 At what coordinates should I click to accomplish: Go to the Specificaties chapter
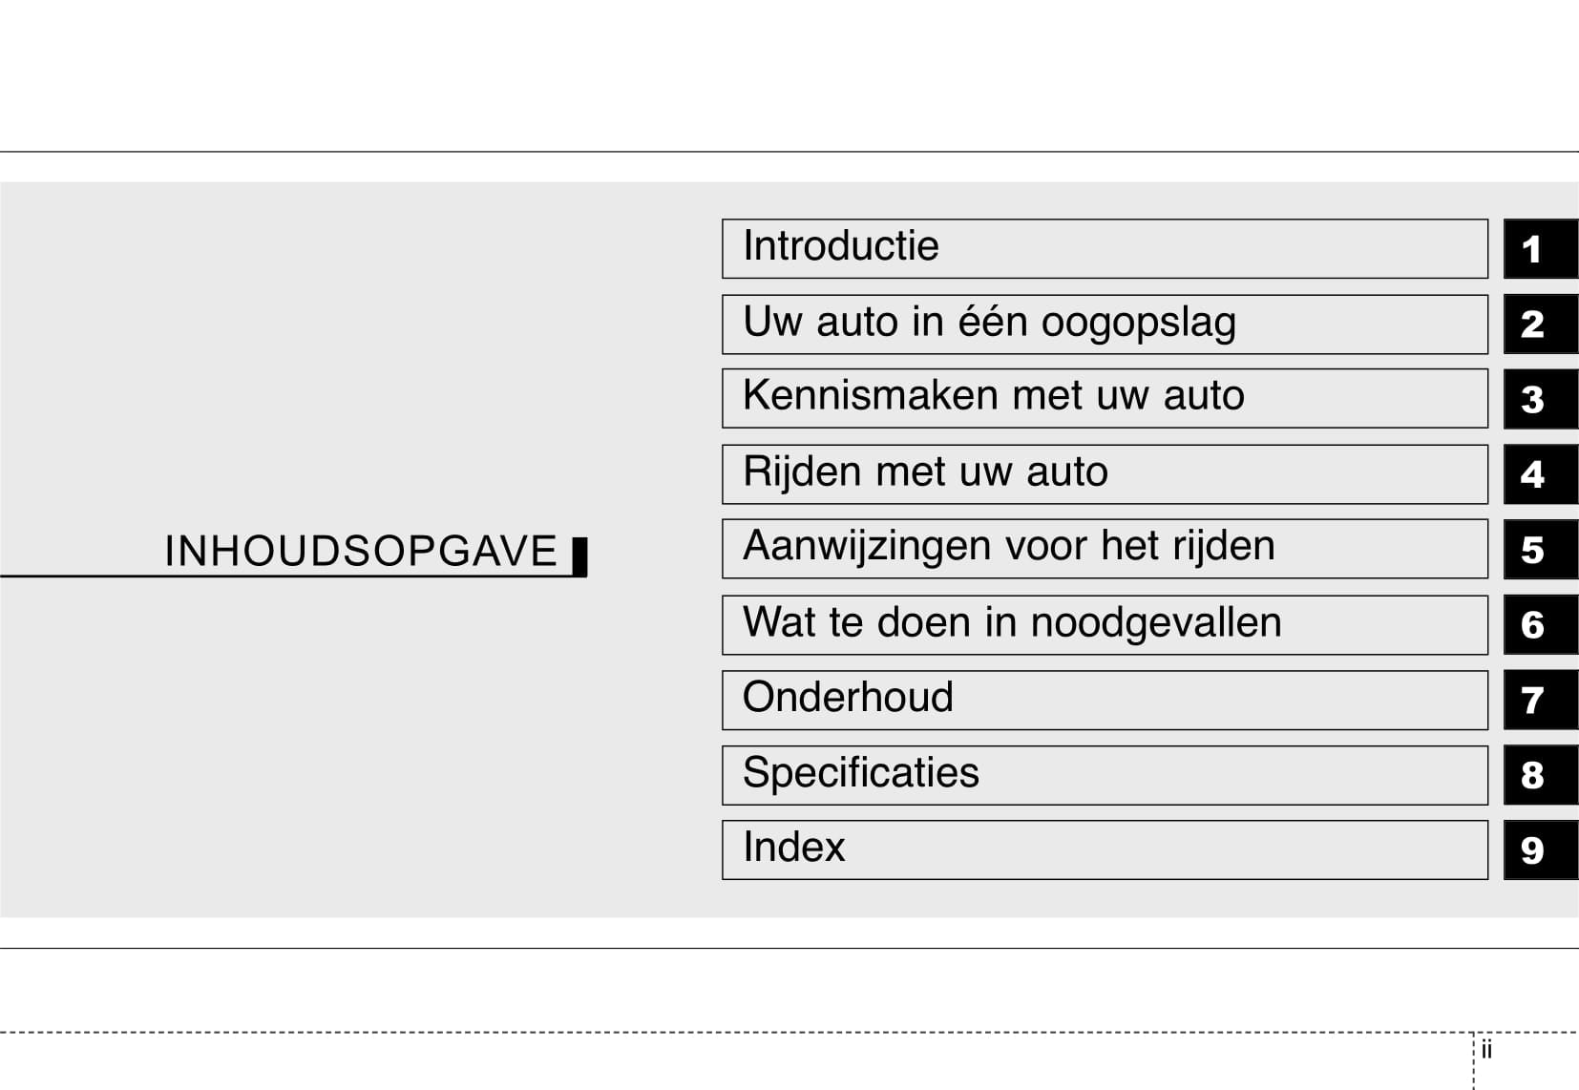pyautogui.click(x=1105, y=775)
